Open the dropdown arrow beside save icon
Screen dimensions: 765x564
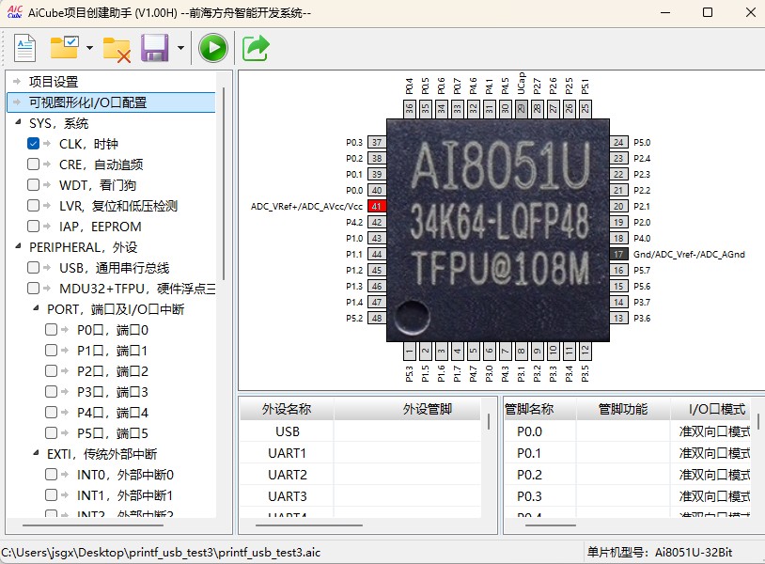(181, 48)
